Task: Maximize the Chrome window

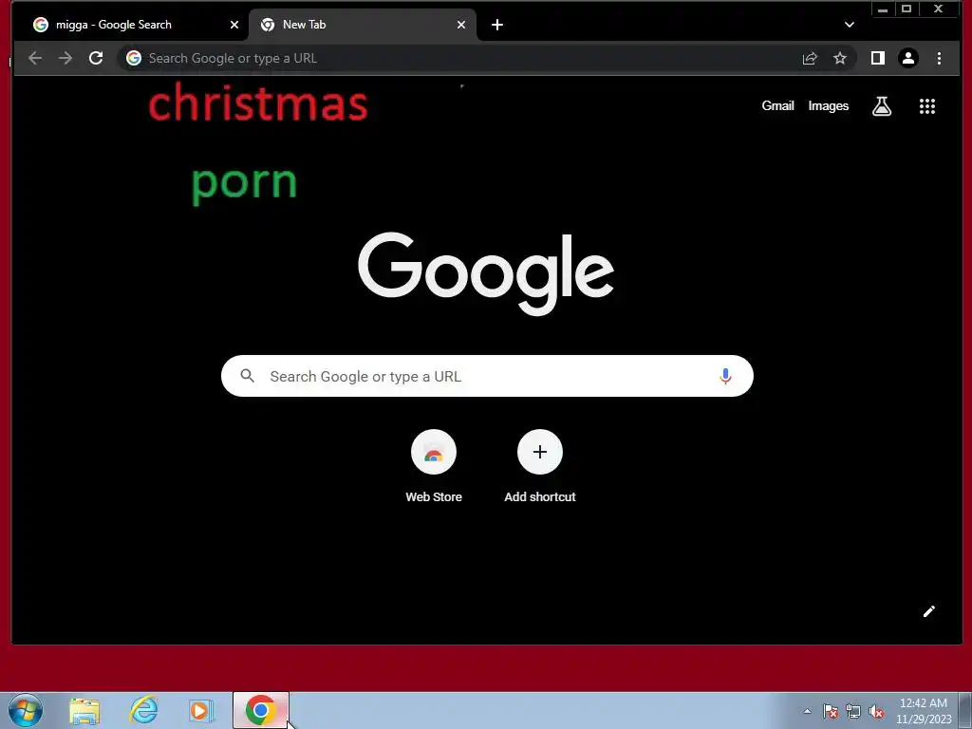Action: (x=907, y=9)
